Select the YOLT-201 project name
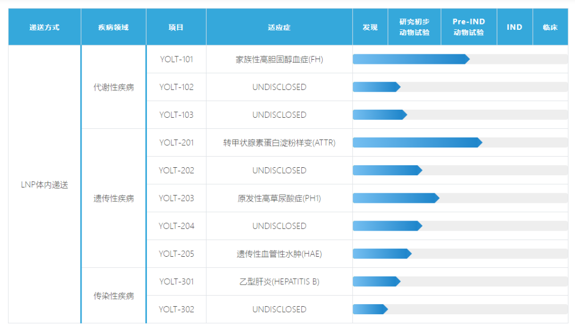 pos(176,143)
